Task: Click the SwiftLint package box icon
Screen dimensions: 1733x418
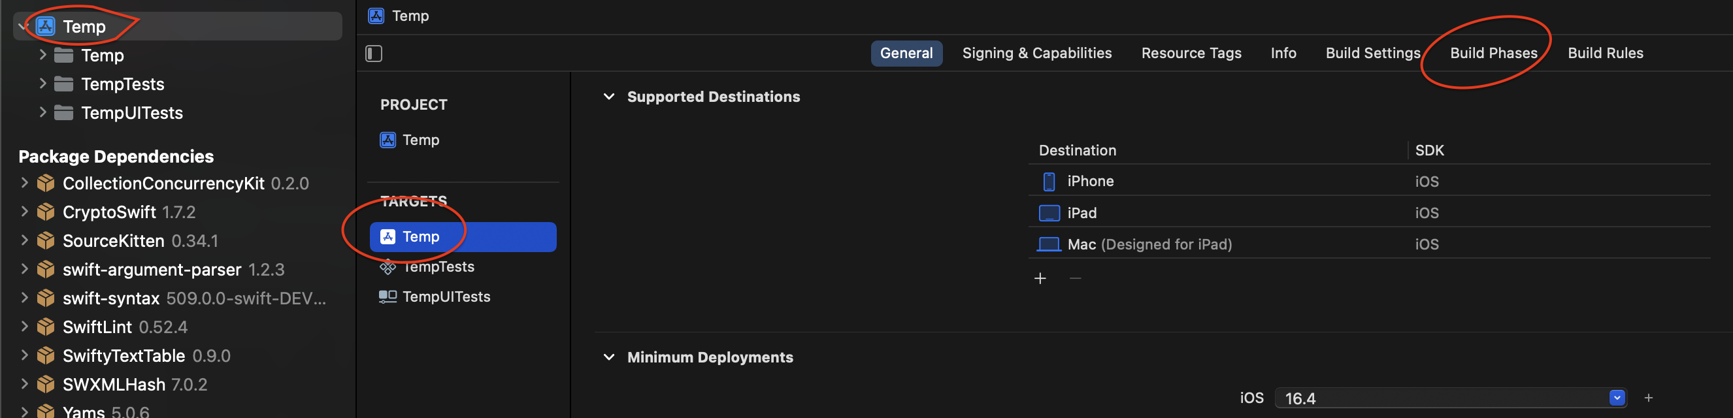Action: coord(45,327)
